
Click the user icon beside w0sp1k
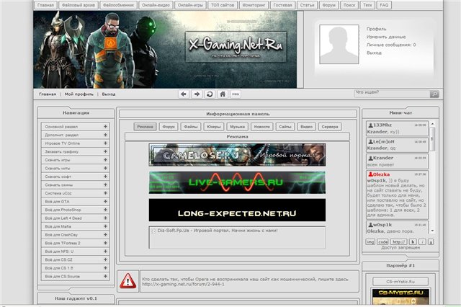click(370, 225)
